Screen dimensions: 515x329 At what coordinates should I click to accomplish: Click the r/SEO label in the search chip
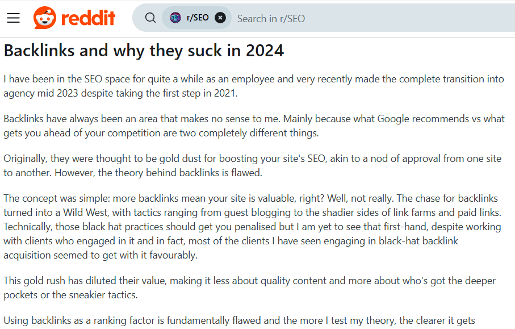click(198, 18)
